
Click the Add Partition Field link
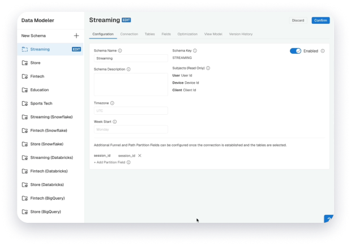point(110,162)
